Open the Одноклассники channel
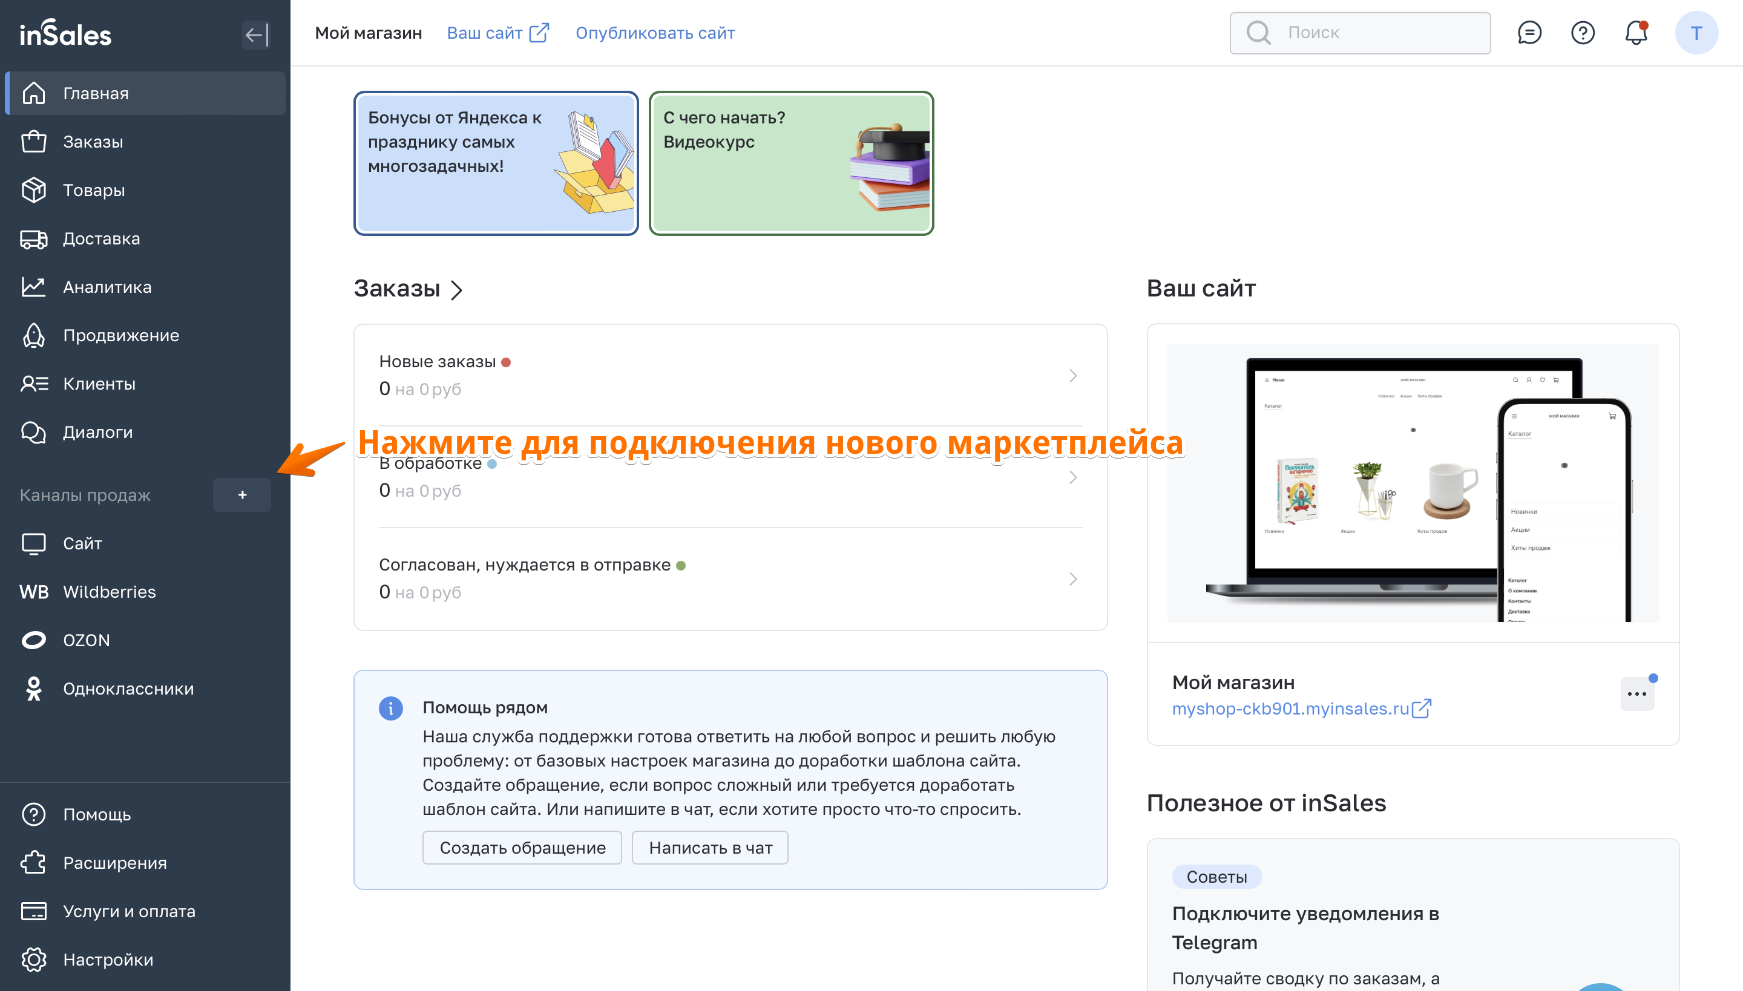This screenshot has height=991, width=1743. (x=128, y=688)
